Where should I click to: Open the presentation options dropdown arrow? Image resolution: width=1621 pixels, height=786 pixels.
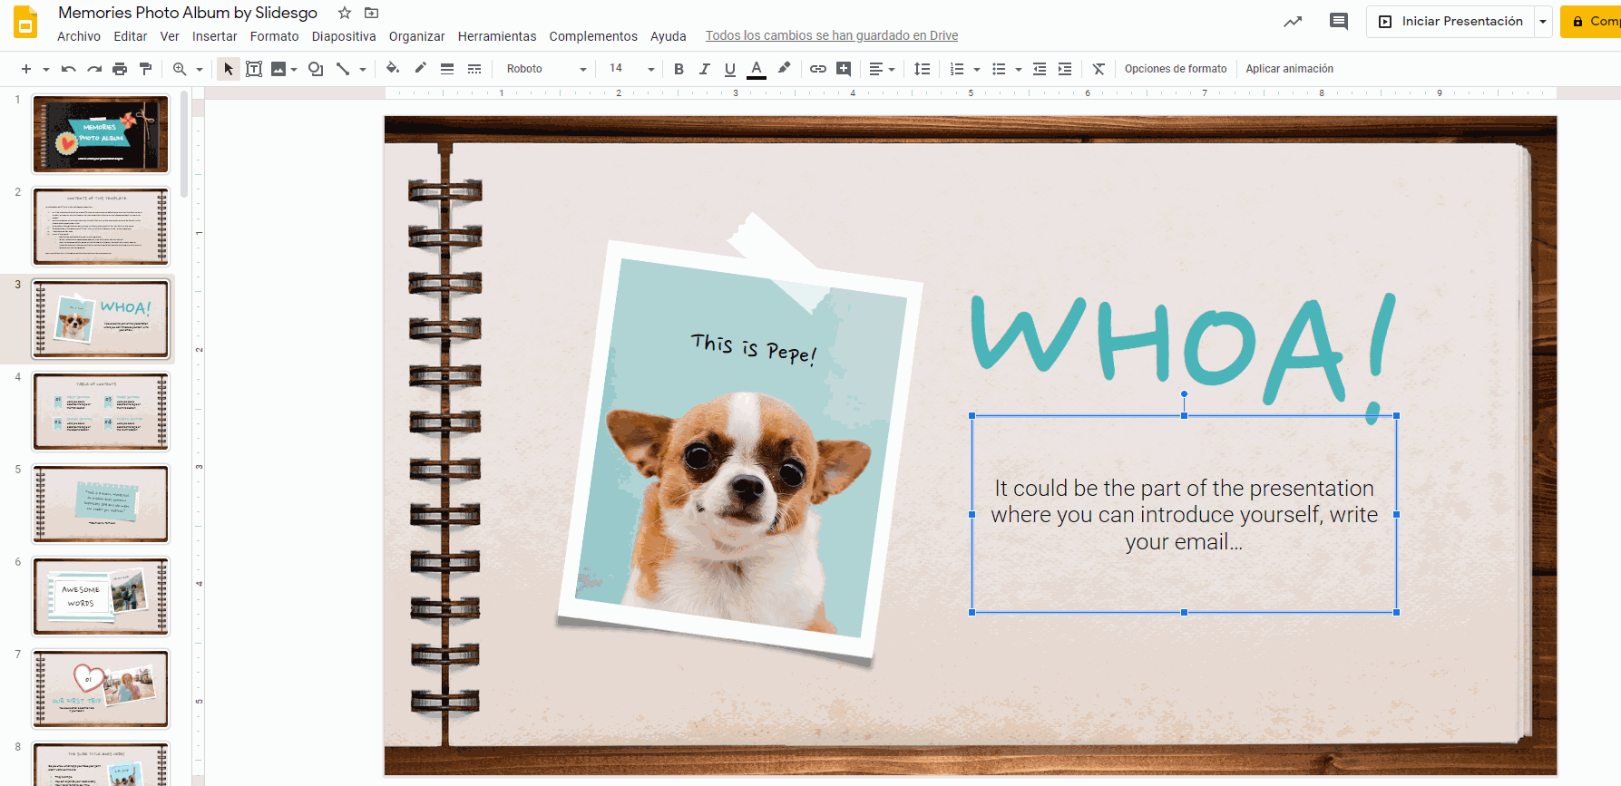coord(1543,21)
